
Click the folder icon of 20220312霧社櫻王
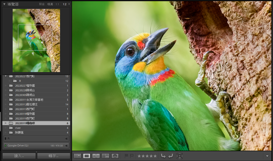(11, 104)
